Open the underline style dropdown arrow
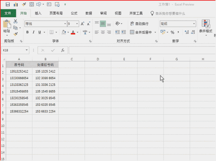Viewport: 216px width, 161px height. (x=44, y=32)
